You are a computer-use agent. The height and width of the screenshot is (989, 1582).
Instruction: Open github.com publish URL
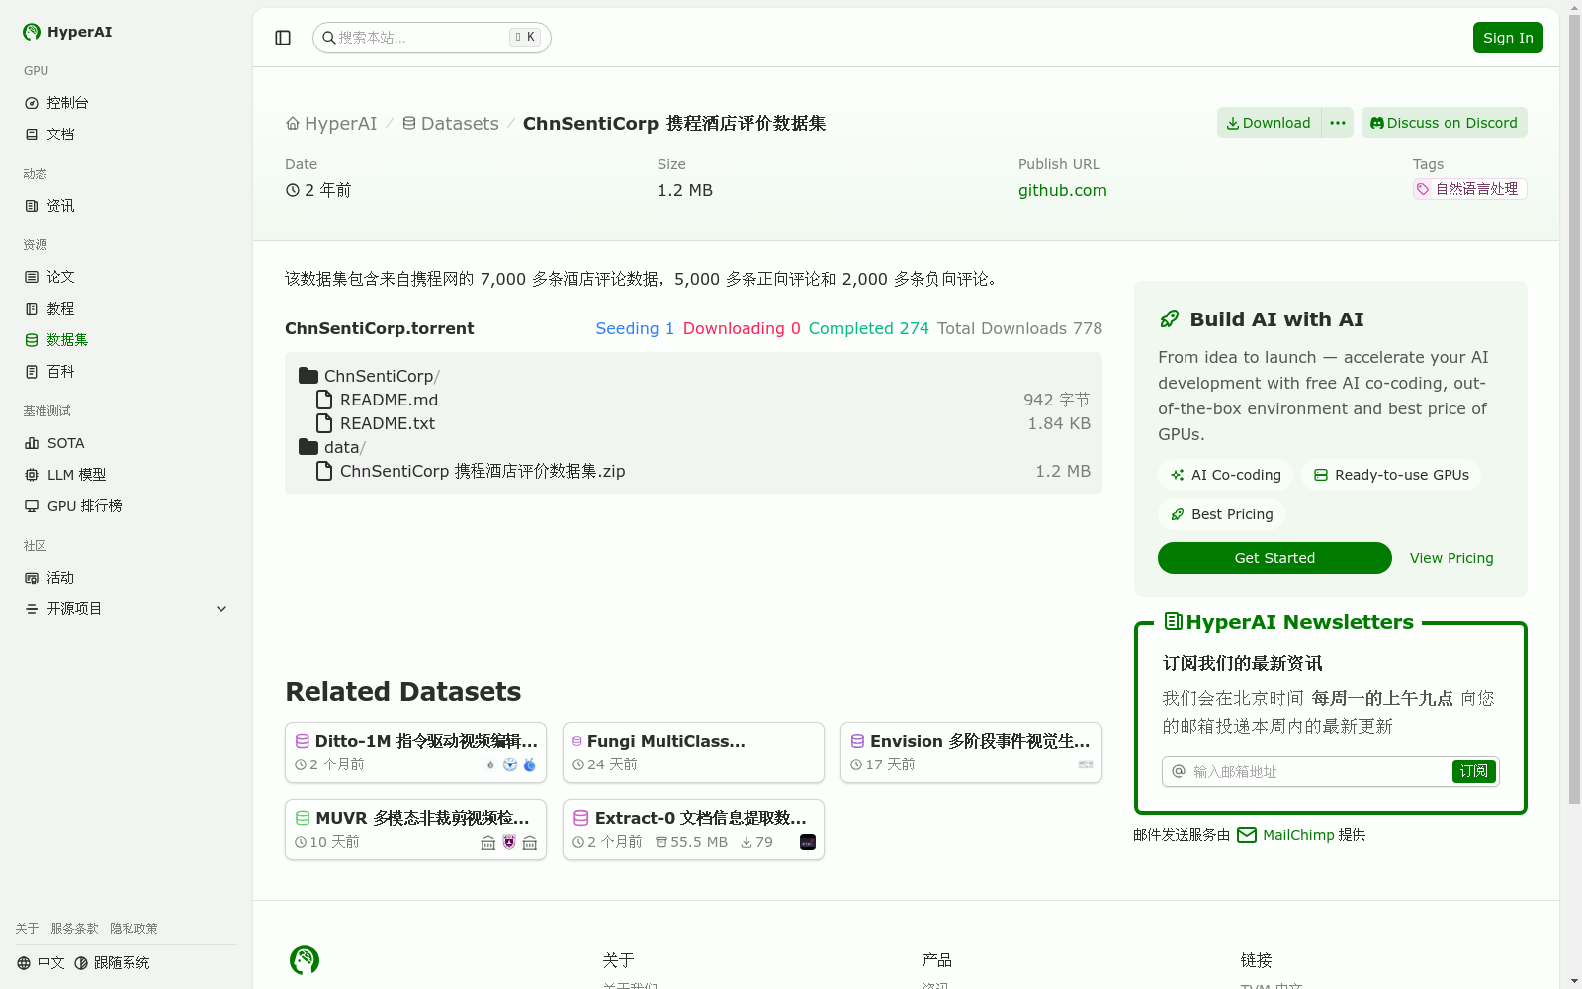(x=1063, y=190)
